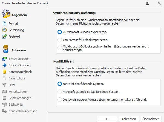
Task: Click the Feldzuordnungen table icon
Action: click(x=4, y=98)
